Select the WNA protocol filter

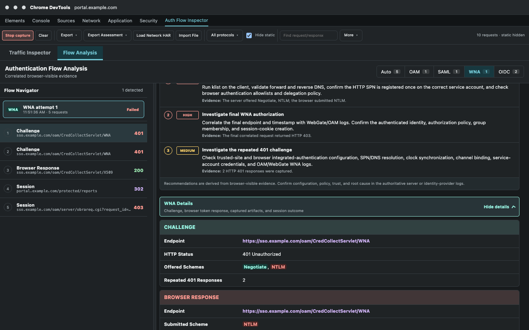pos(479,72)
